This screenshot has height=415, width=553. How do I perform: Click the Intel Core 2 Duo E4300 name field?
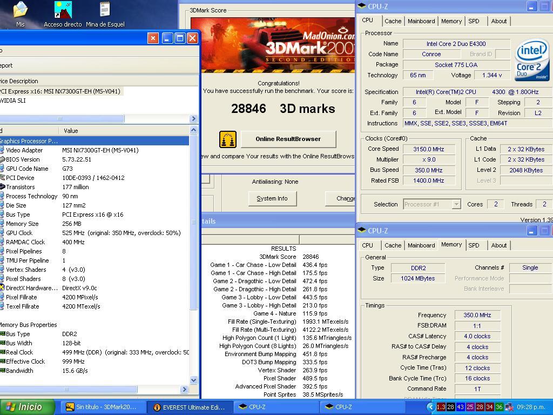[456, 44]
